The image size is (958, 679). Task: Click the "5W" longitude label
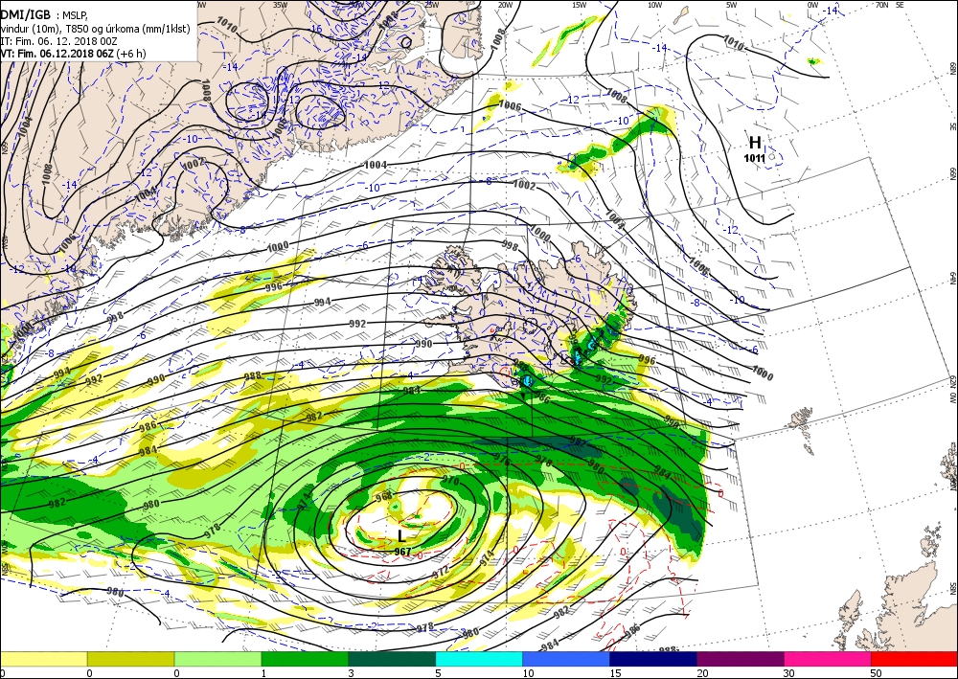(x=731, y=4)
